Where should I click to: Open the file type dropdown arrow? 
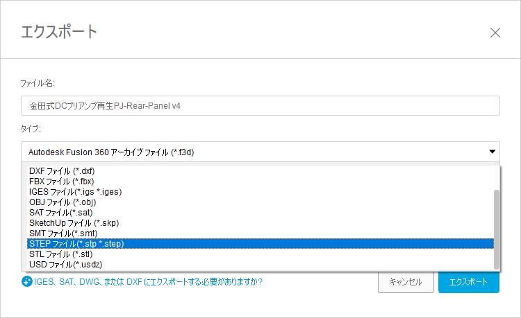click(492, 152)
